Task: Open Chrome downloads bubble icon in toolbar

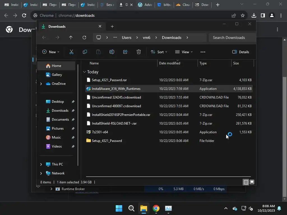Action: point(254,16)
